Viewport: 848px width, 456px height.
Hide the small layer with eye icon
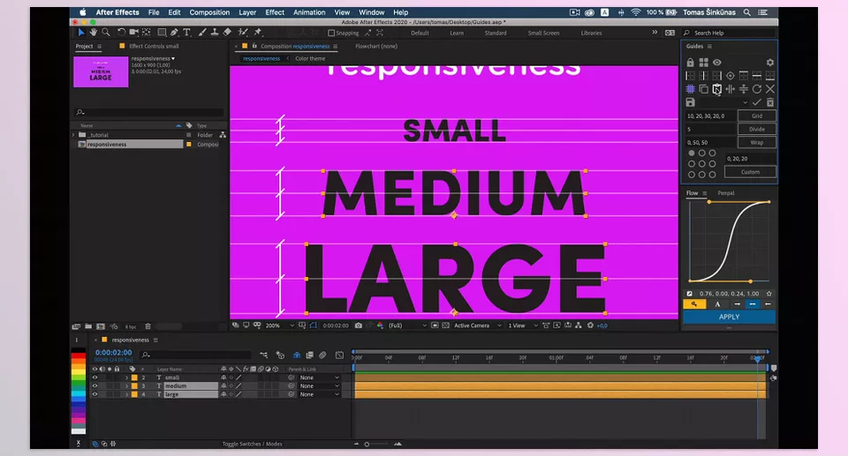tap(95, 378)
